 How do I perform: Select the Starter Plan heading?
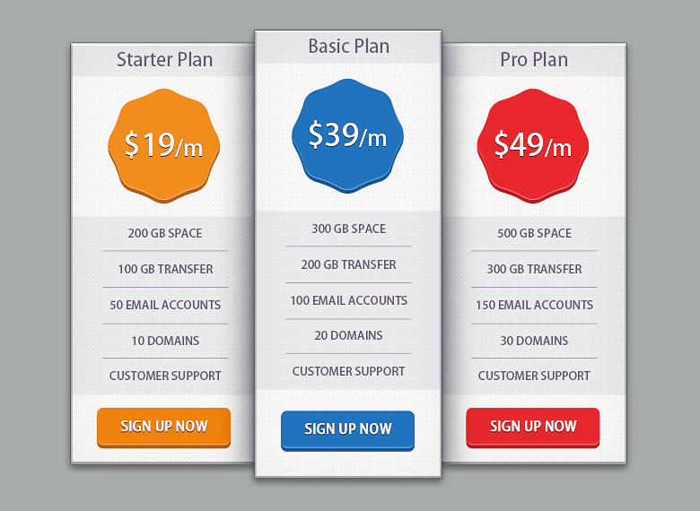(x=165, y=60)
